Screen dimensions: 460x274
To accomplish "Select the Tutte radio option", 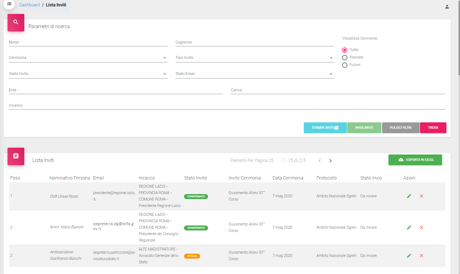I will click(x=345, y=50).
